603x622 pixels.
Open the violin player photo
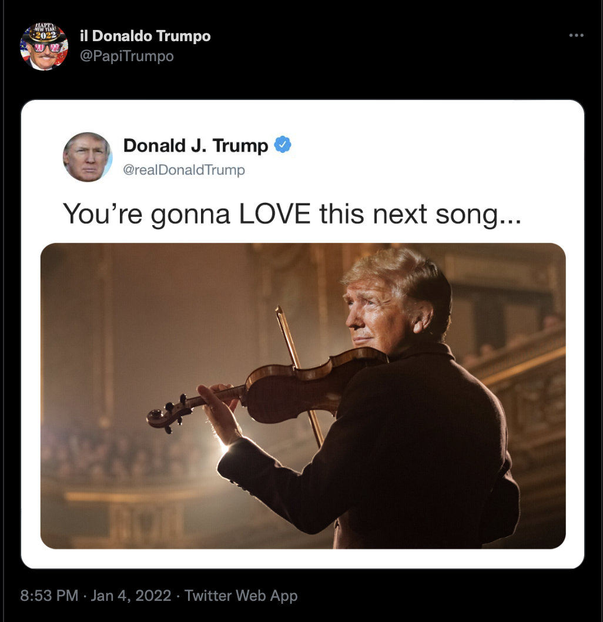pos(303,396)
